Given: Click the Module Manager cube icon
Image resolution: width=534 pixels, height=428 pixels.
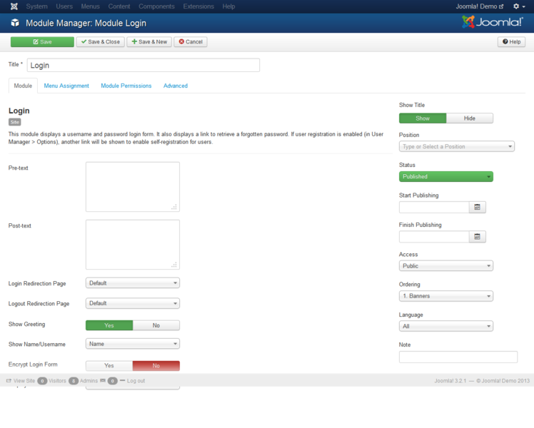Looking at the screenshot, I should click(x=15, y=23).
